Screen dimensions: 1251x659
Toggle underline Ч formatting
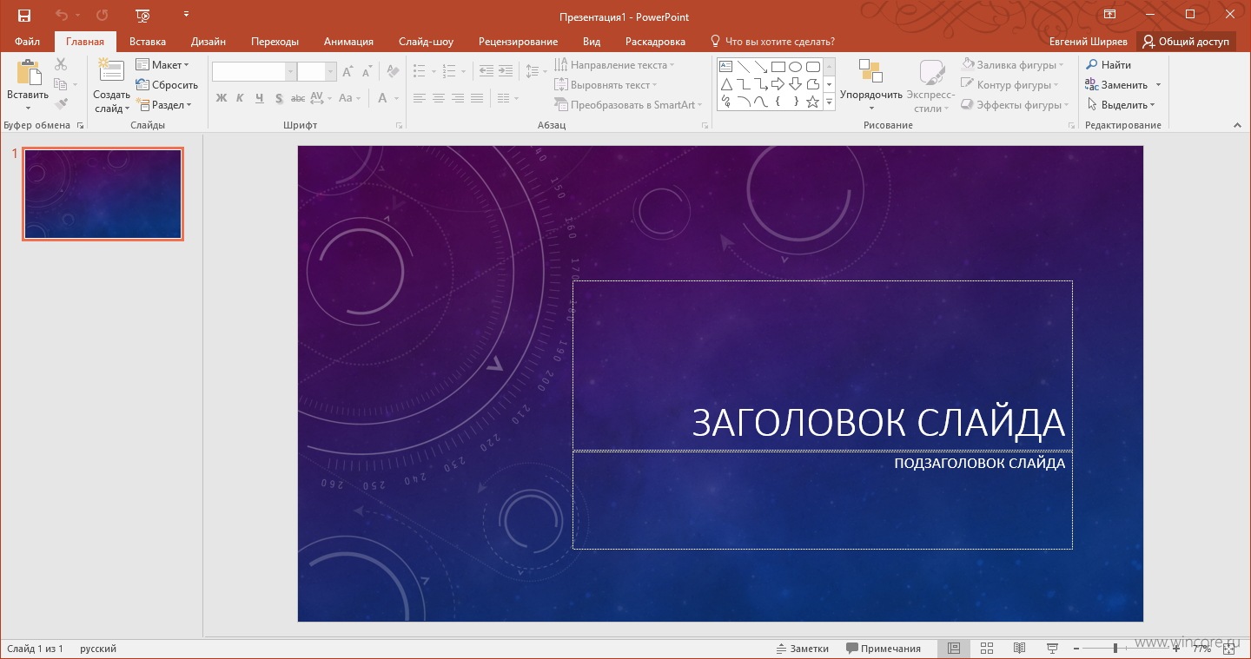coord(259,99)
